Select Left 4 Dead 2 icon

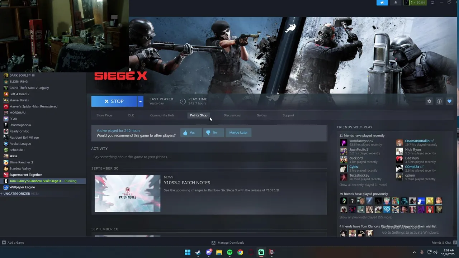(x=6, y=94)
